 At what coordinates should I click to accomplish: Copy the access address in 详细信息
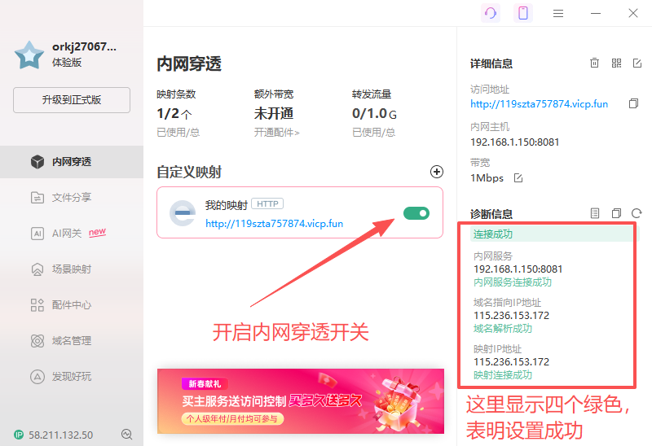(x=633, y=104)
